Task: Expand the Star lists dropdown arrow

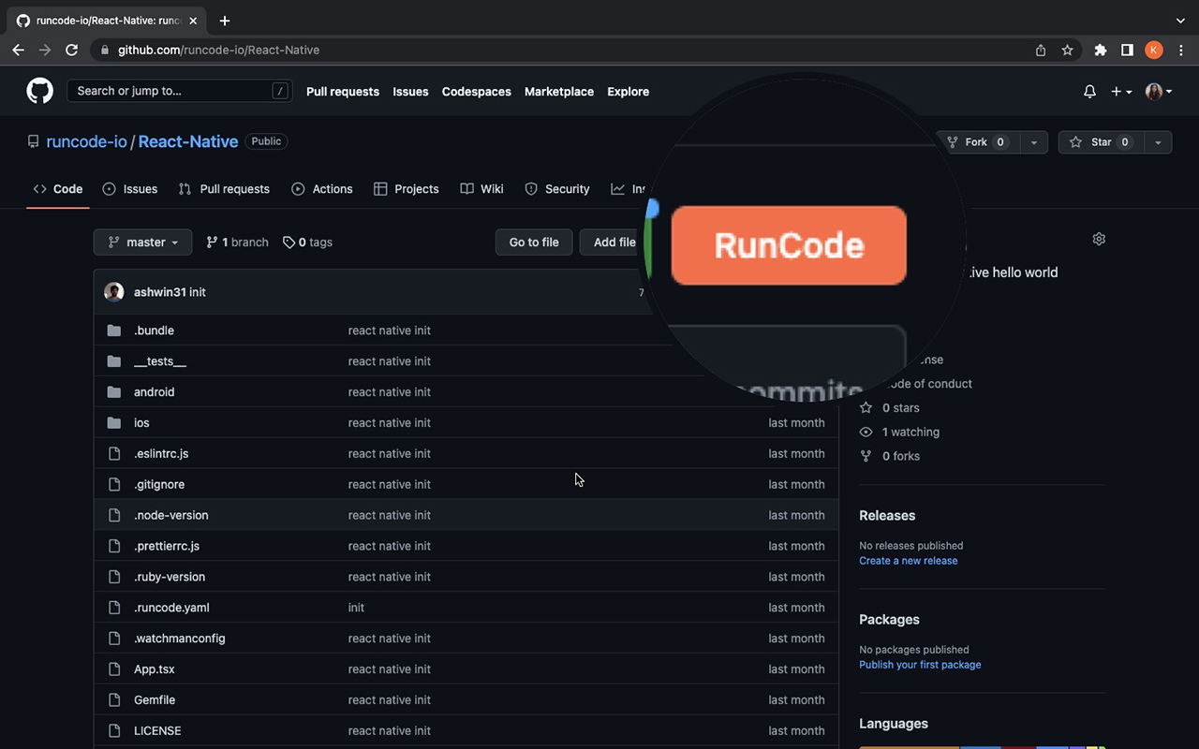Action: 1158,142
